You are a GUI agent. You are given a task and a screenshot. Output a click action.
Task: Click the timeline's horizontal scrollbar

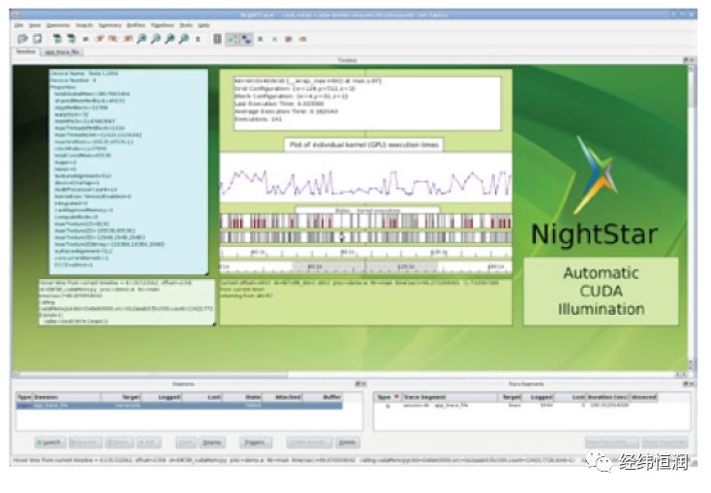(348, 375)
